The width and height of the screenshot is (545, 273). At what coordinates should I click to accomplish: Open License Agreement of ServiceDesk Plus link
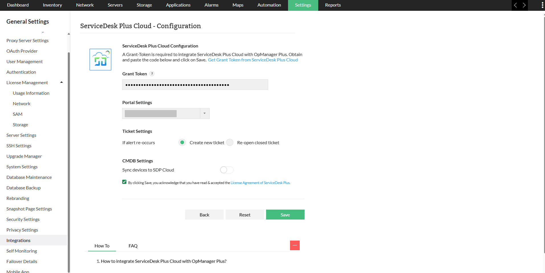pos(260,183)
